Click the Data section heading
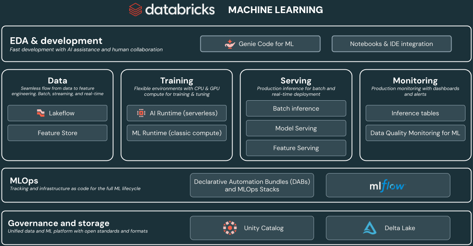This screenshot has width=473, height=246. 57,80
